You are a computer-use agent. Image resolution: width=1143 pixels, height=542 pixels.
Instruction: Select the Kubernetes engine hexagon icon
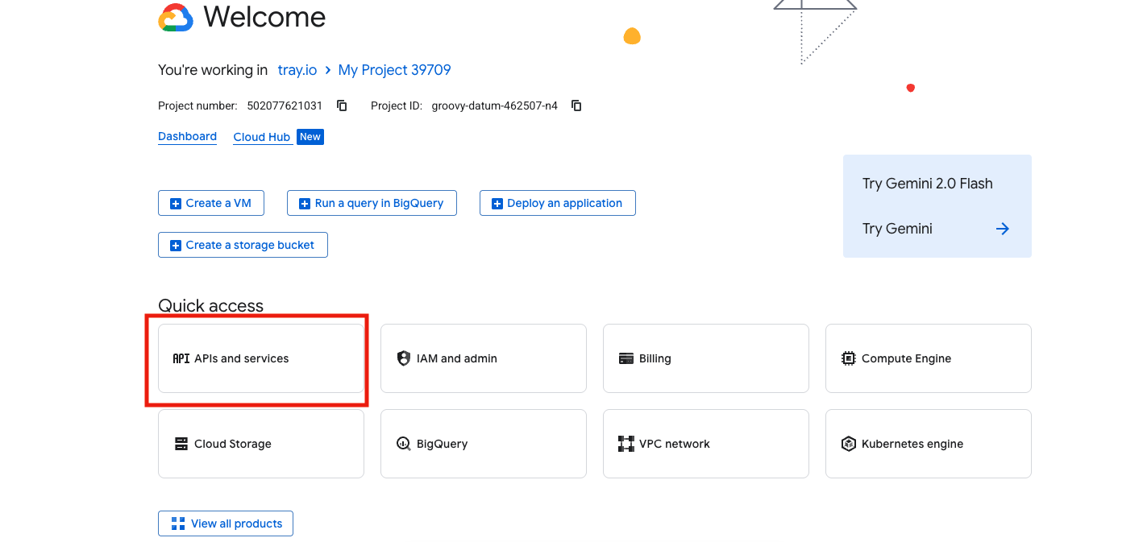click(848, 443)
